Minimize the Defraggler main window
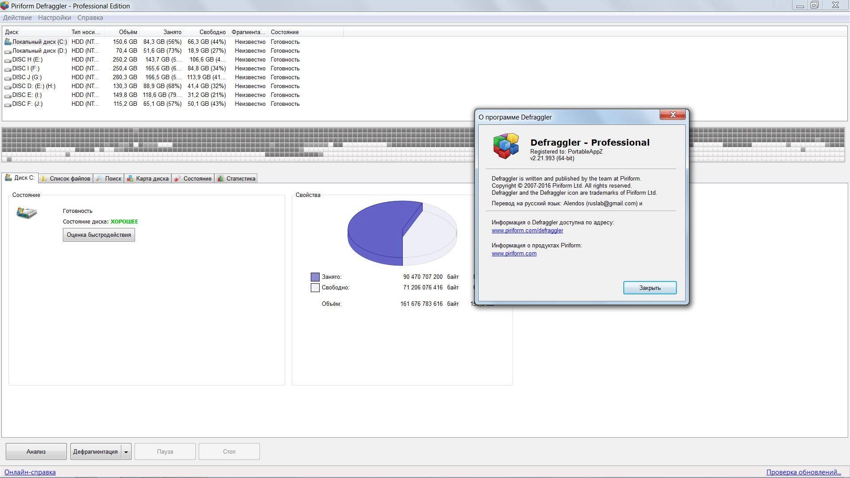Screen dimensions: 850x478 800,6
